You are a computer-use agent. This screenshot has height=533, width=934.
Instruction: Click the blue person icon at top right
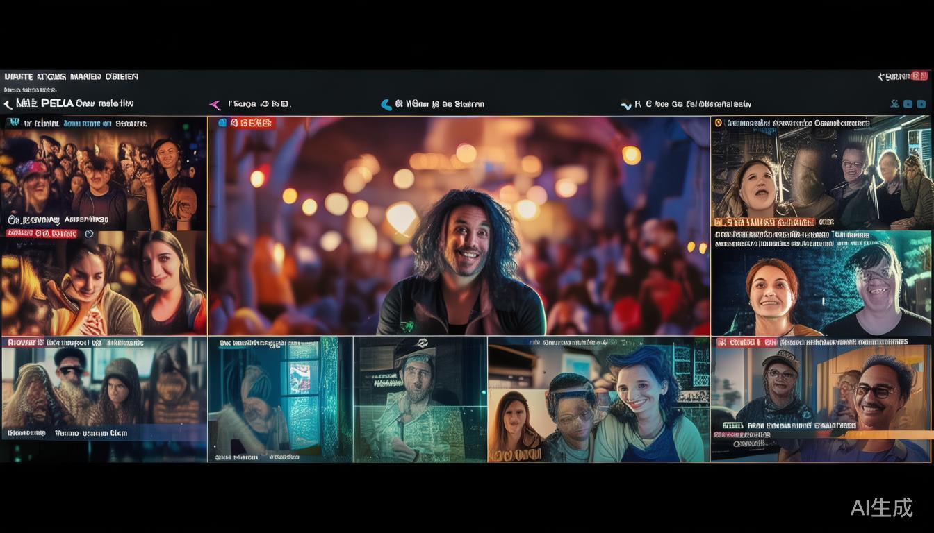pyautogui.click(x=894, y=104)
